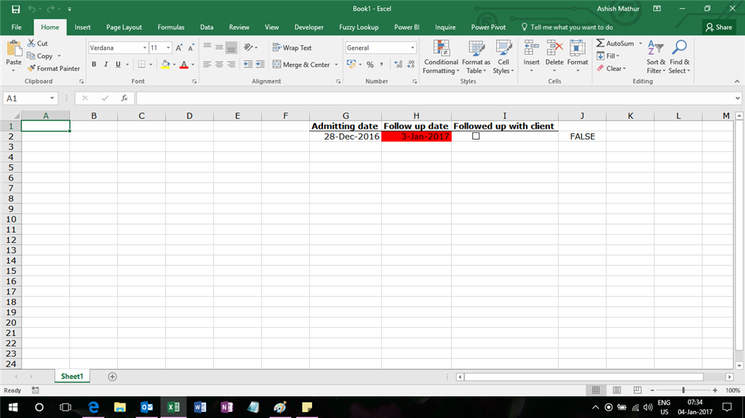This screenshot has height=418, width=745.
Task: Click the New Sheet plus button
Action: tap(112, 377)
